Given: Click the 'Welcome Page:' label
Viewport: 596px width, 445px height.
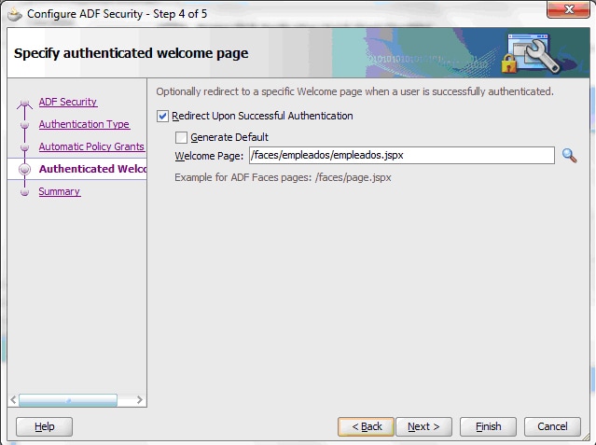Looking at the screenshot, I should [x=209, y=156].
